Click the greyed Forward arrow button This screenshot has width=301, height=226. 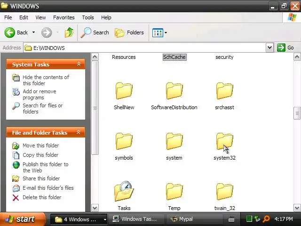47,32
